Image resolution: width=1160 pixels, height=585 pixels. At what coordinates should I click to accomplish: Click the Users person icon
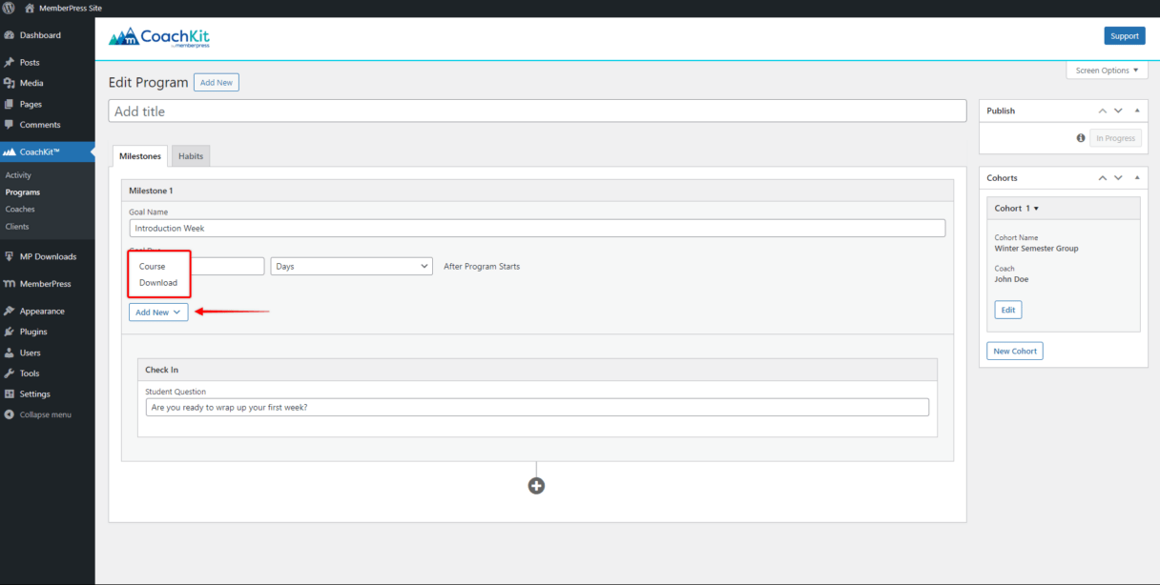10,353
